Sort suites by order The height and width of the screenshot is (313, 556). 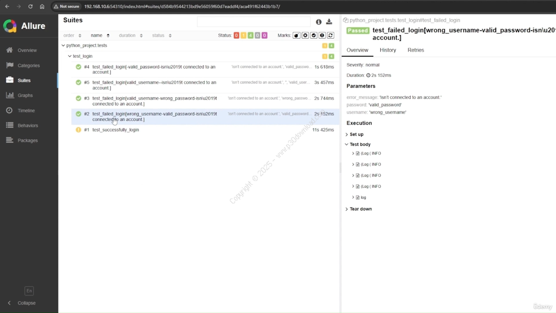point(72,35)
